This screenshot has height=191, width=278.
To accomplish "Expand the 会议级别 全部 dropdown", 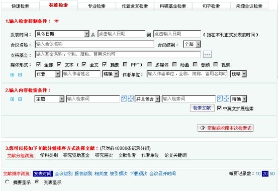I will coord(192,44).
